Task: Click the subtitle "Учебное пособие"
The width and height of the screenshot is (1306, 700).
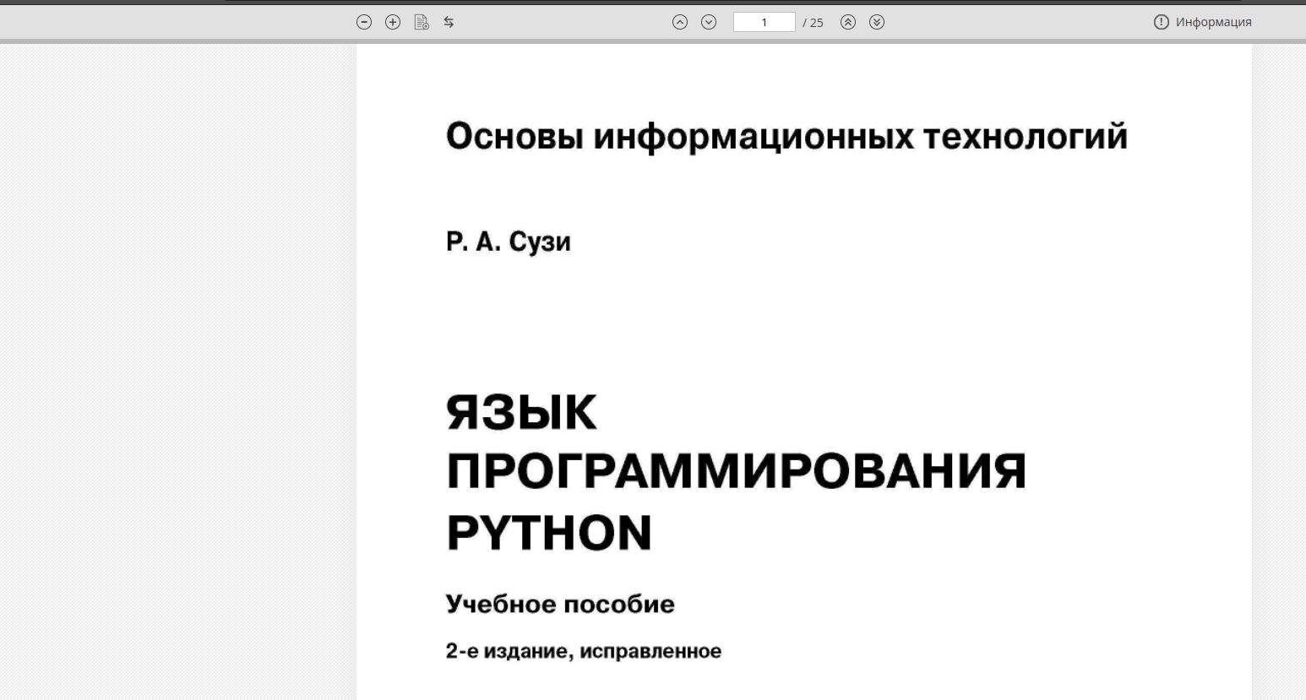Action: pyautogui.click(x=560, y=604)
